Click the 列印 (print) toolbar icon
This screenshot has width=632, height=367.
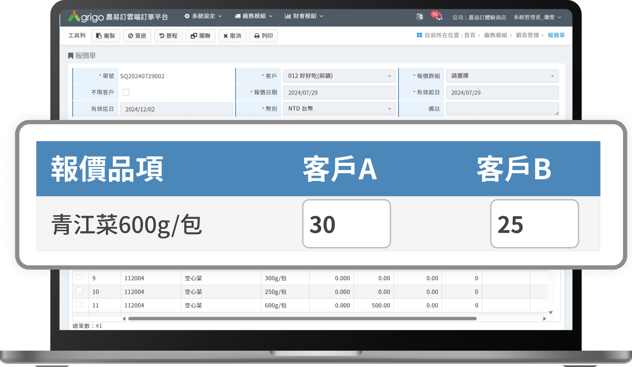point(263,36)
